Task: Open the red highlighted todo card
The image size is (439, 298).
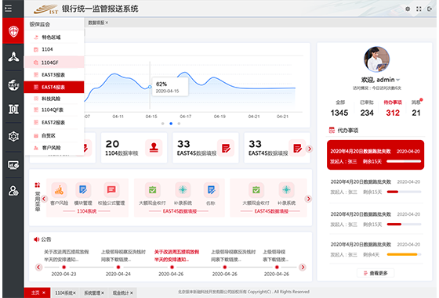Action: click(376, 155)
